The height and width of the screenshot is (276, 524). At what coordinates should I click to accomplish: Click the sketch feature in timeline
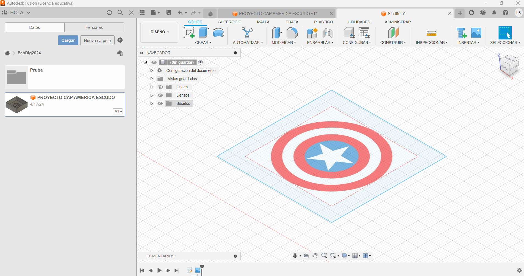[x=189, y=270]
